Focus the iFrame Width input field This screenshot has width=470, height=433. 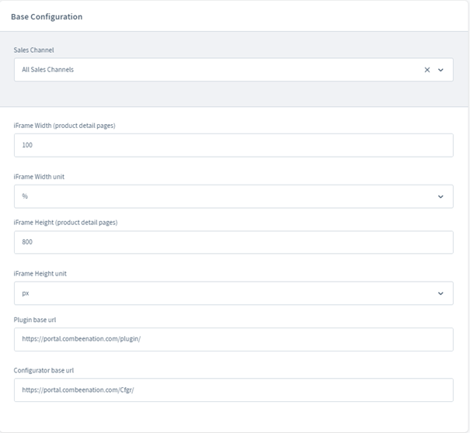233,145
